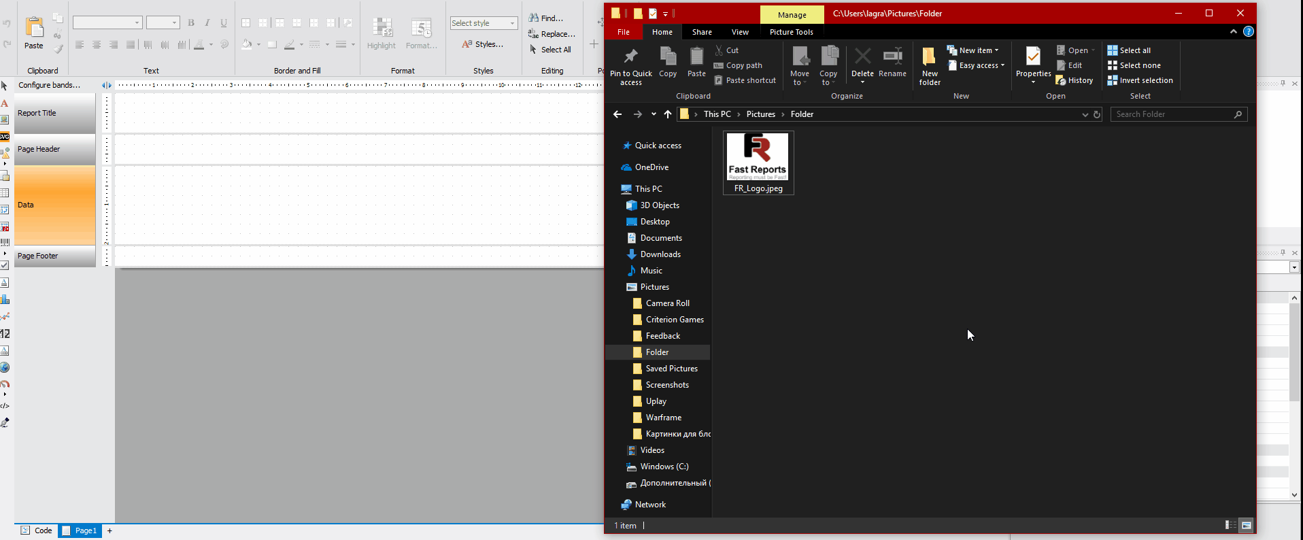Toggle justify text alignment

[x=131, y=45]
